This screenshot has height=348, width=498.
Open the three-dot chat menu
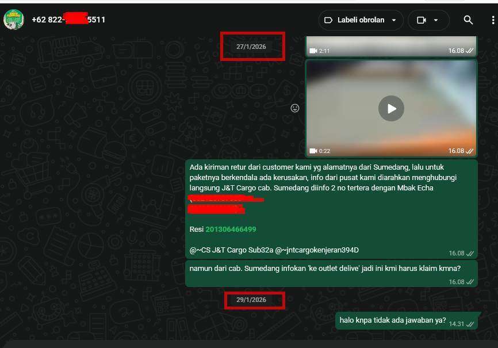click(x=493, y=20)
